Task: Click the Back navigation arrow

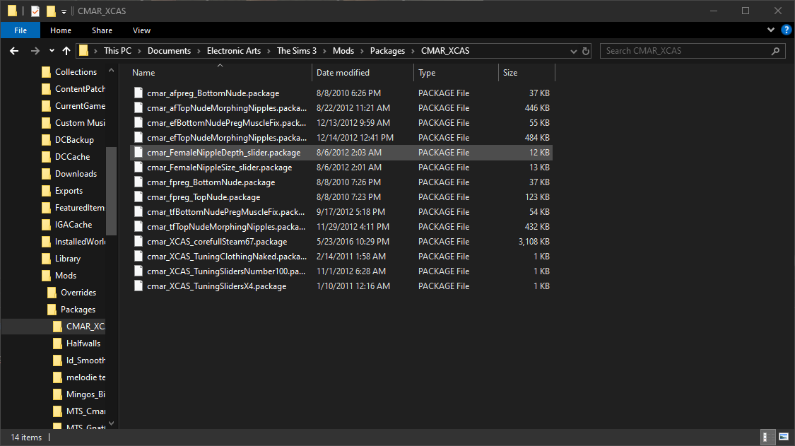Action: pyautogui.click(x=14, y=51)
